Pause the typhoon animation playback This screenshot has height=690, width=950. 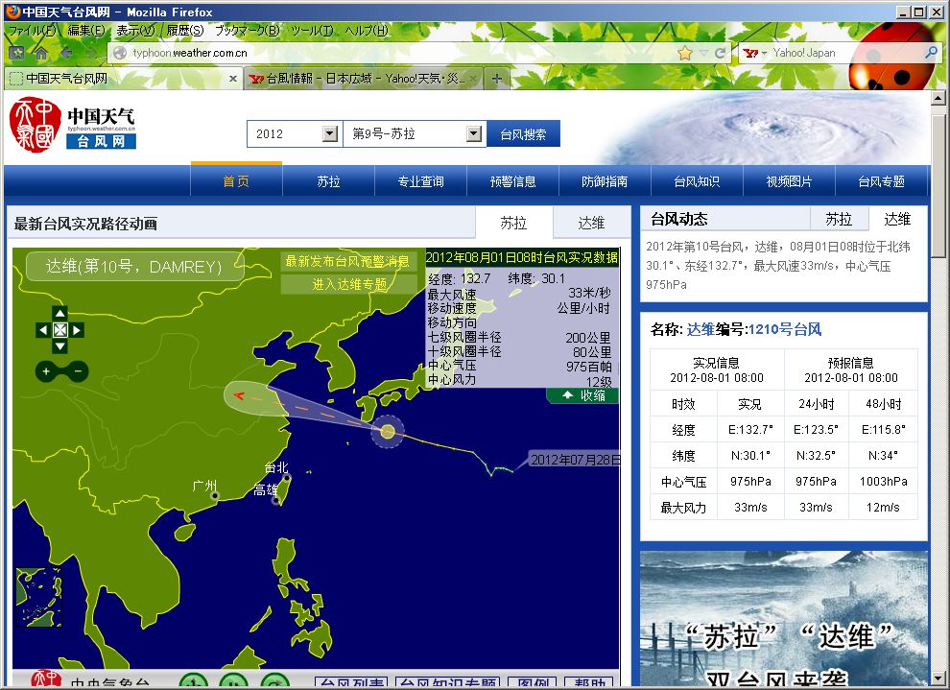coord(233,681)
